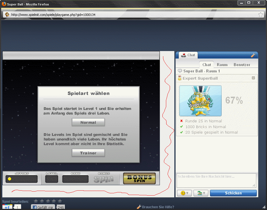The image size is (267, 210).
Task: Click the yellow jeton coin indicator
Action: point(10,179)
